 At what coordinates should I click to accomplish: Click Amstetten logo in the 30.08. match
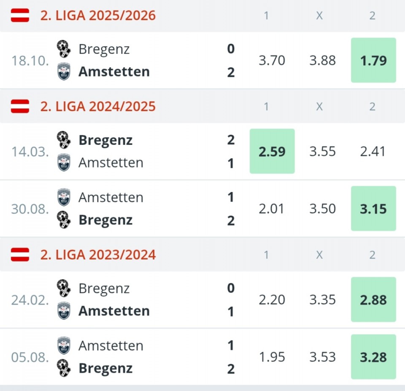[x=64, y=197]
